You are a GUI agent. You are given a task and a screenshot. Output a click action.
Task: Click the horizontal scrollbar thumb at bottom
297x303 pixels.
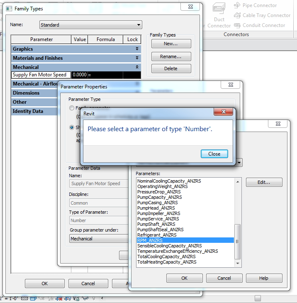click(258, 298)
